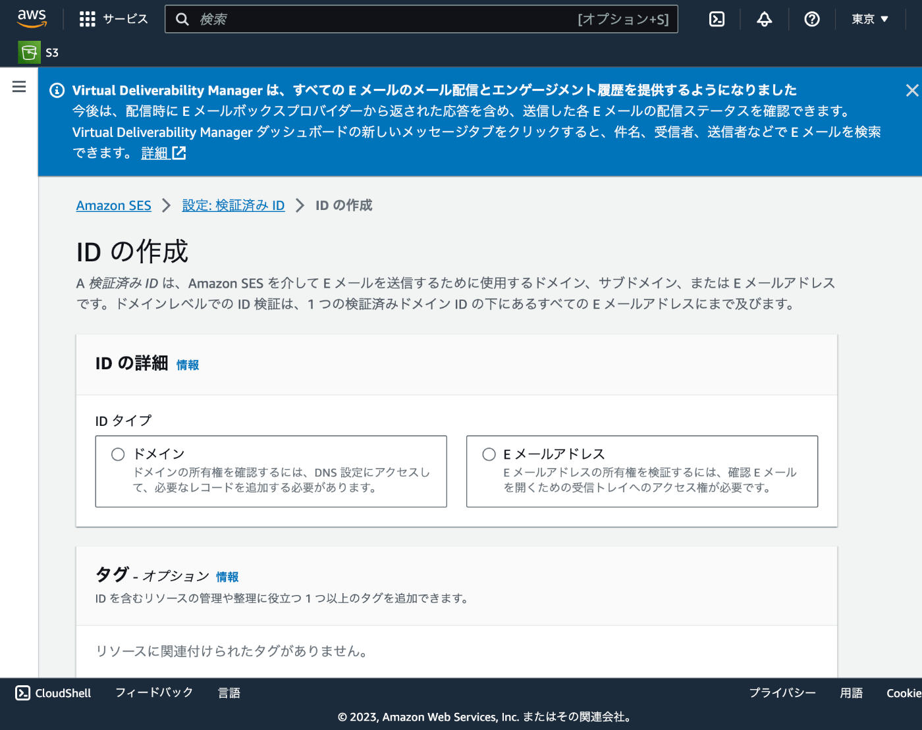922x730 pixels.
Task: Open the サービス menu label
Action: (125, 19)
